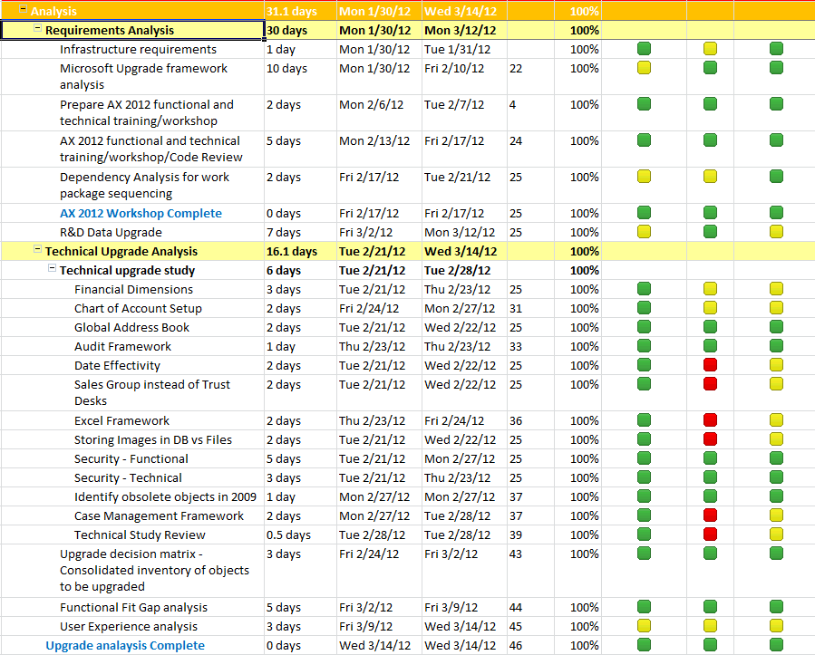815x655 pixels.
Task: Collapse the Analysis summary task
Action: pos(23,9)
